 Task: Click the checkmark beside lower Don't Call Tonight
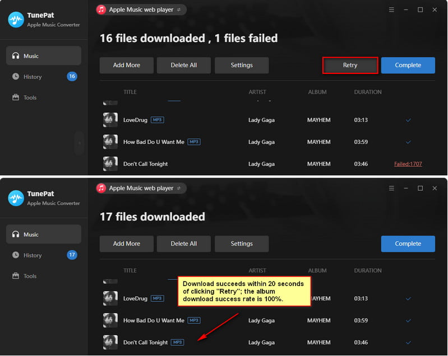tap(408, 343)
